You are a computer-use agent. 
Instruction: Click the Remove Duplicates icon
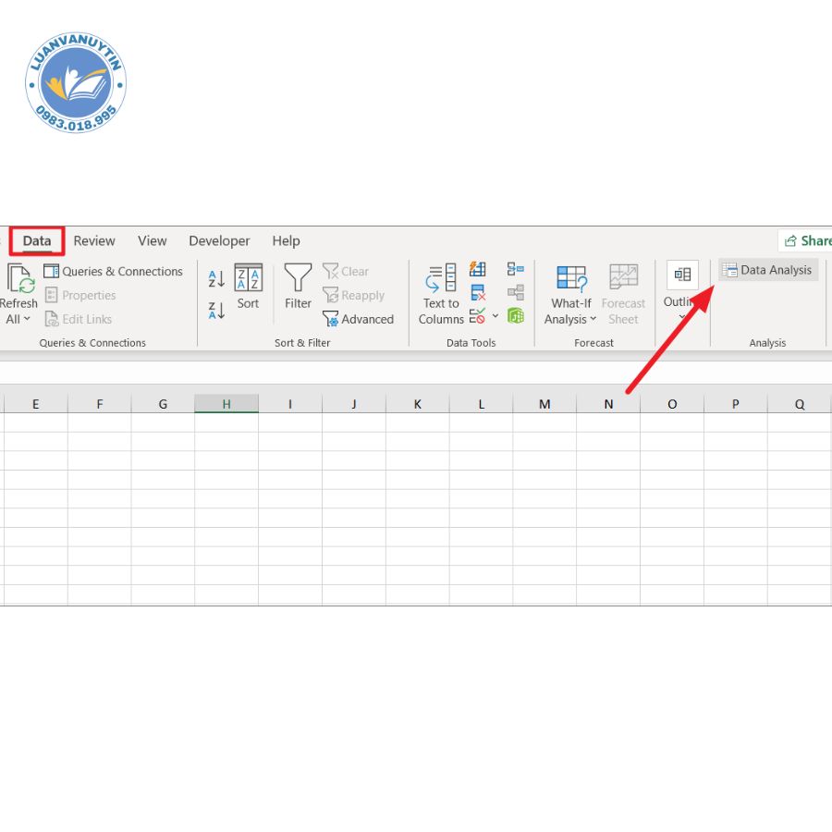coord(478,293)
